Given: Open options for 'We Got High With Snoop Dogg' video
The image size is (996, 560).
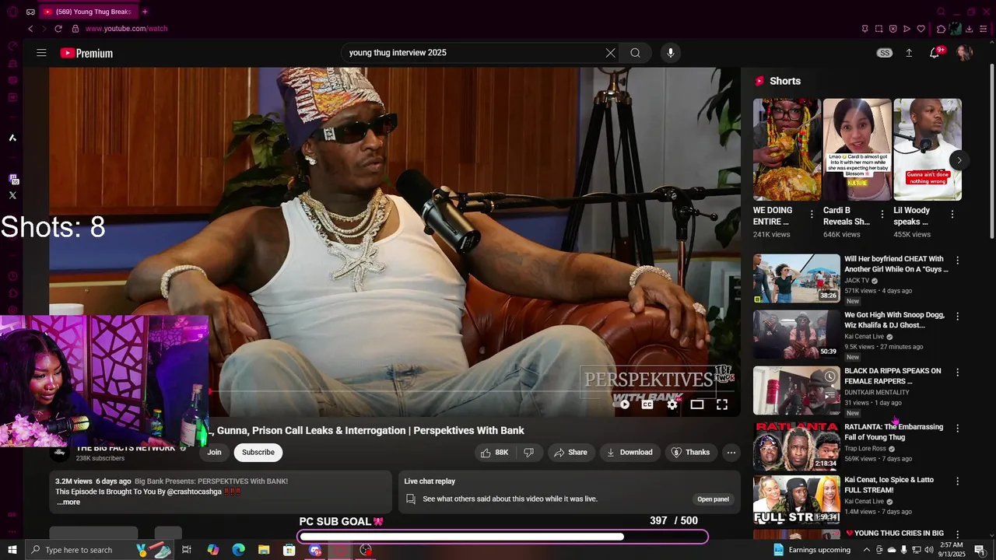Looking at the screenshot, I should pos(958,317).
